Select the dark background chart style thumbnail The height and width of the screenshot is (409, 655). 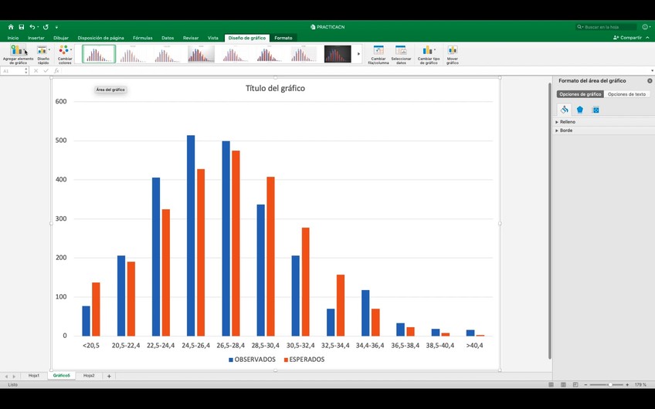[x=338, y=54]
